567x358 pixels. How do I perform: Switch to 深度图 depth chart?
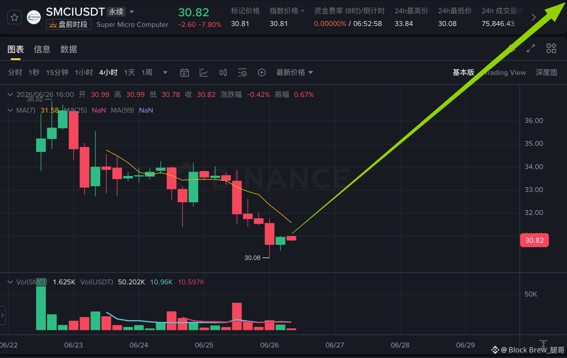[x=546, y=72]
